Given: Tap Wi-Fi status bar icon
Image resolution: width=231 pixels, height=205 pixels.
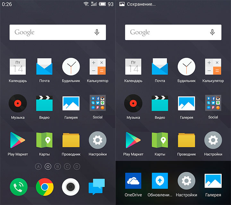Looking at the screenshot, I should (x=86, y=4).
